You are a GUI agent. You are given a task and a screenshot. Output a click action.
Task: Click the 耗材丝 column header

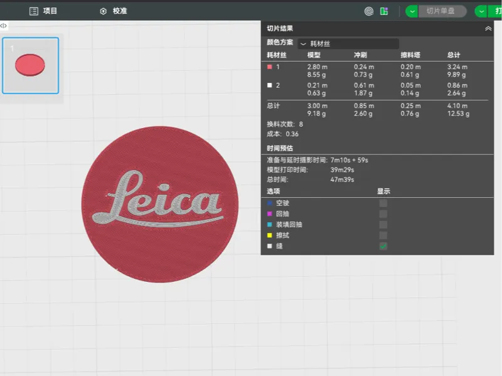277,55
